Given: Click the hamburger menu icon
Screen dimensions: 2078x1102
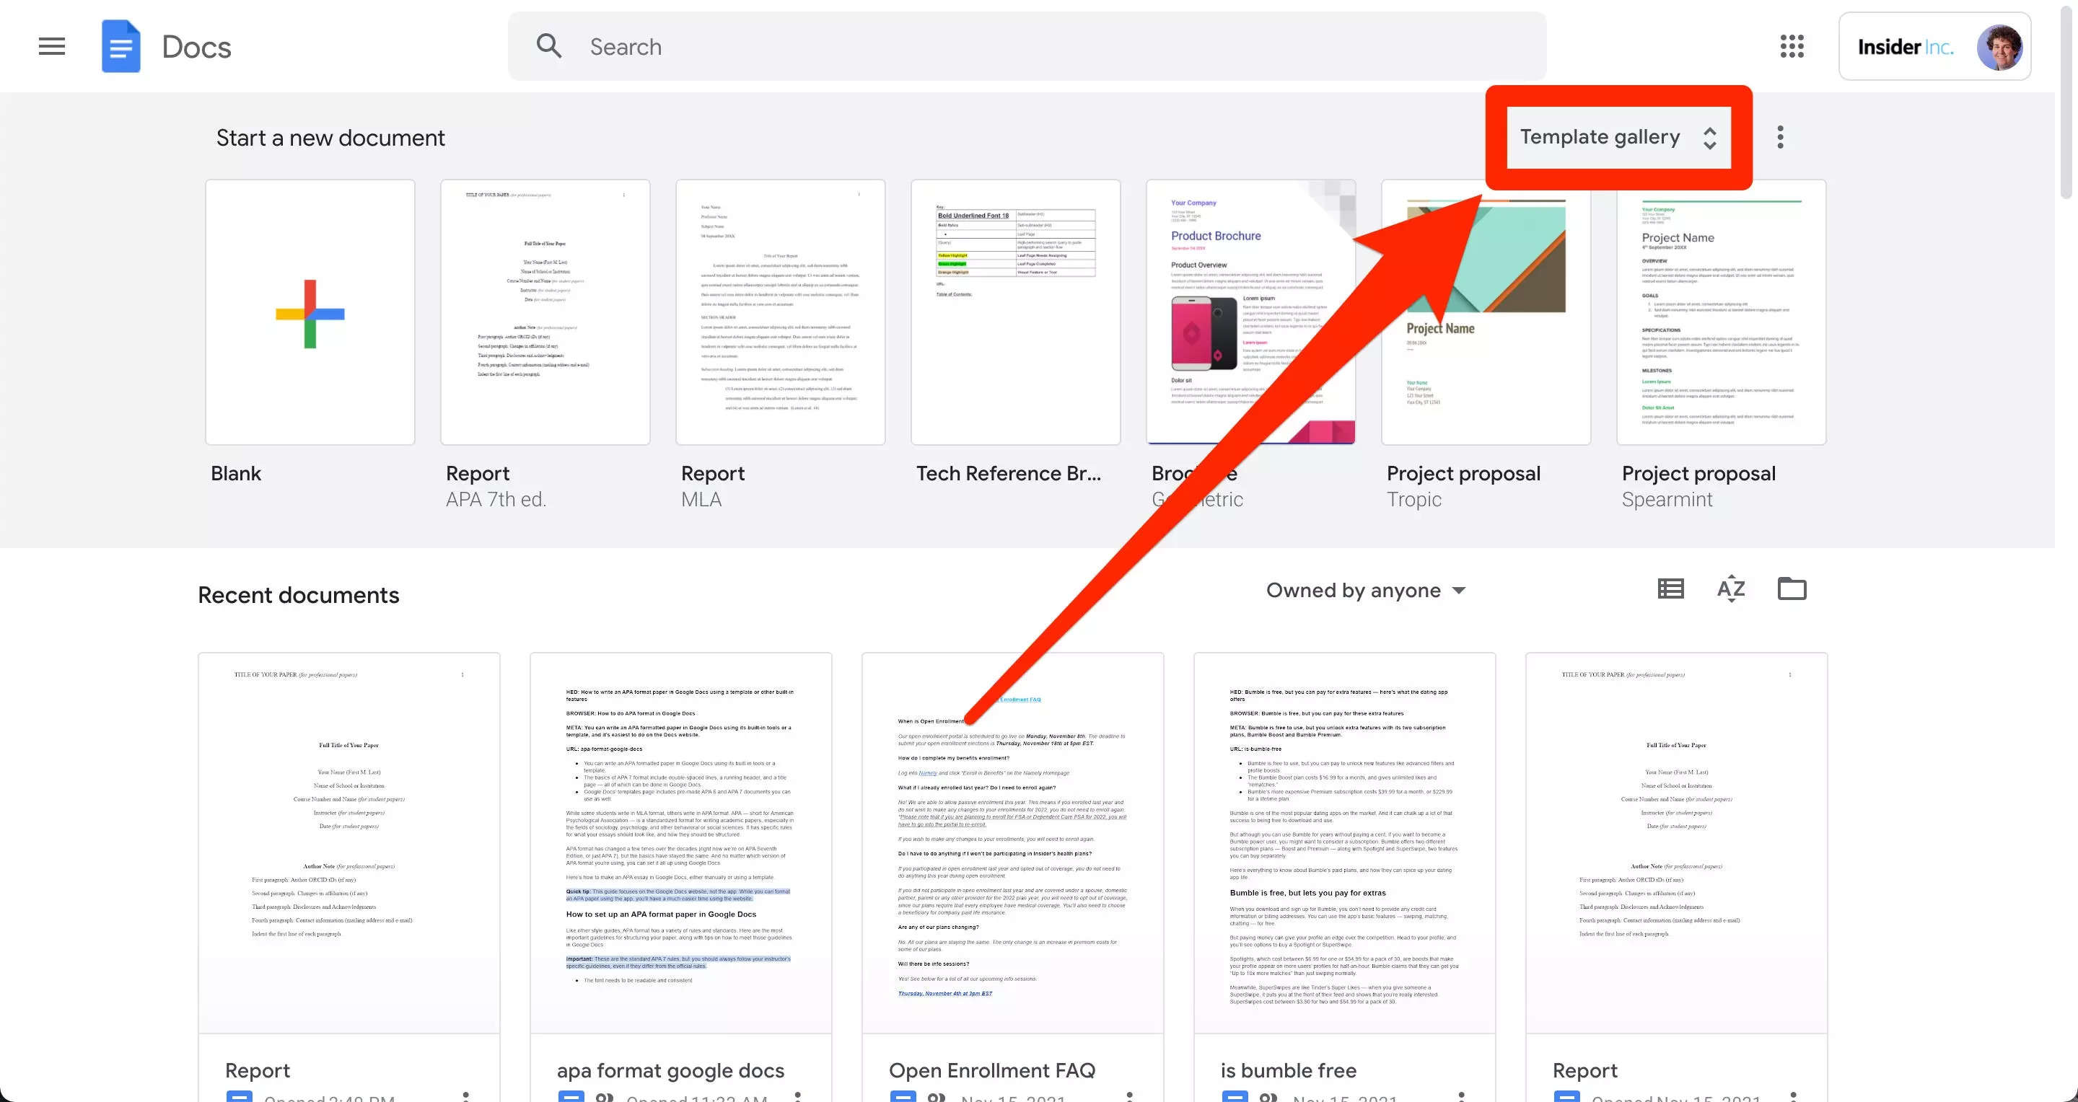Looking at the screenshot, I should pos(51,45).
